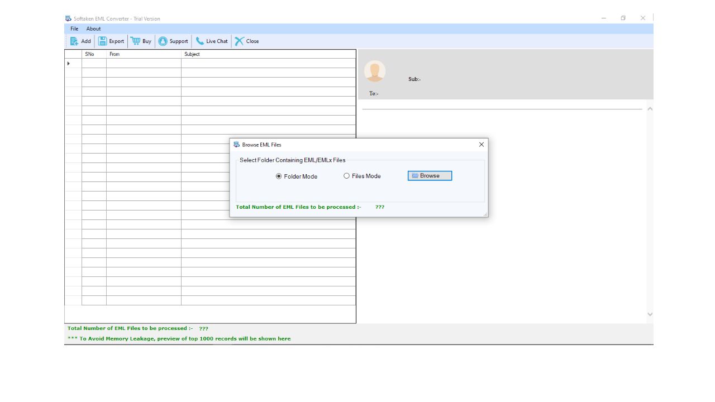
Task: Open the File menu
Action: (x=74, y=29)
